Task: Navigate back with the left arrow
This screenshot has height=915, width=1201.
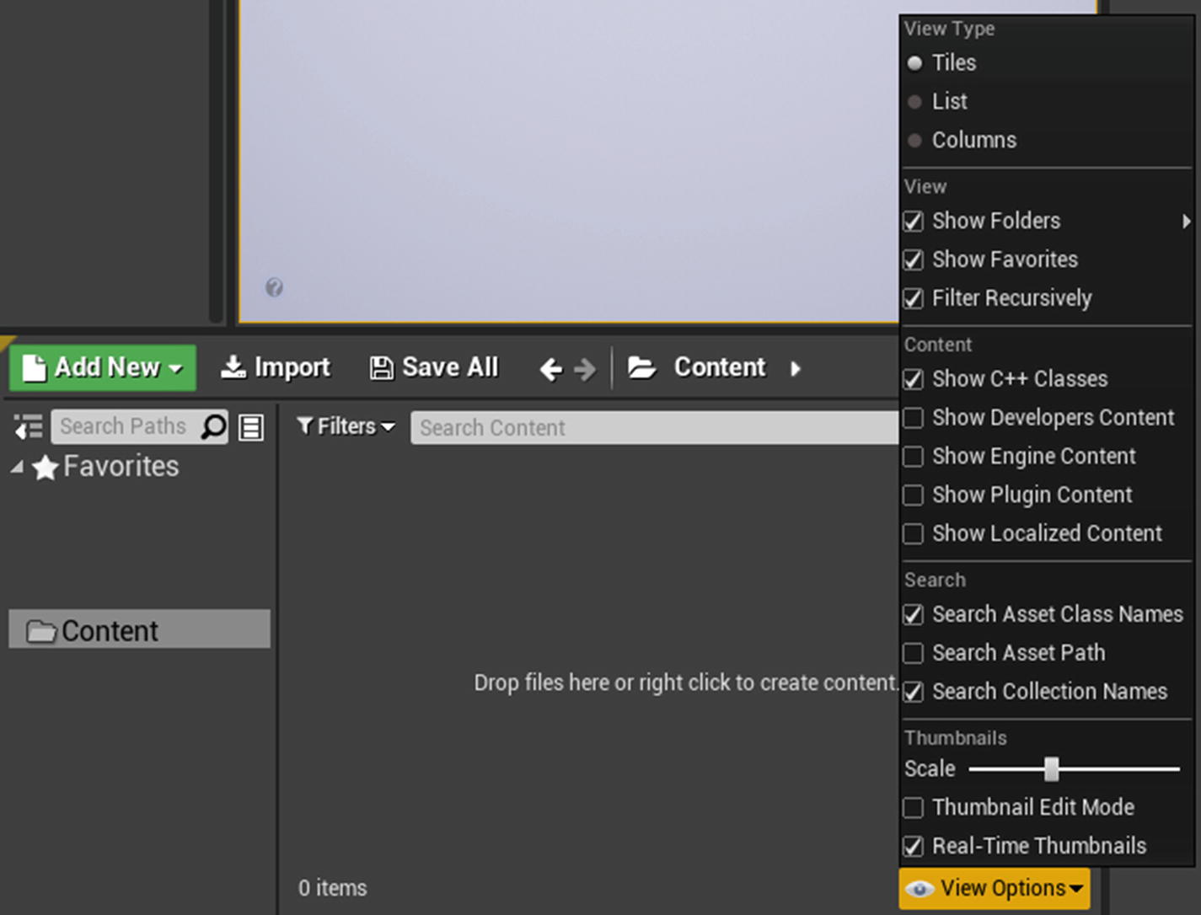Action: (x=550, y=368)
